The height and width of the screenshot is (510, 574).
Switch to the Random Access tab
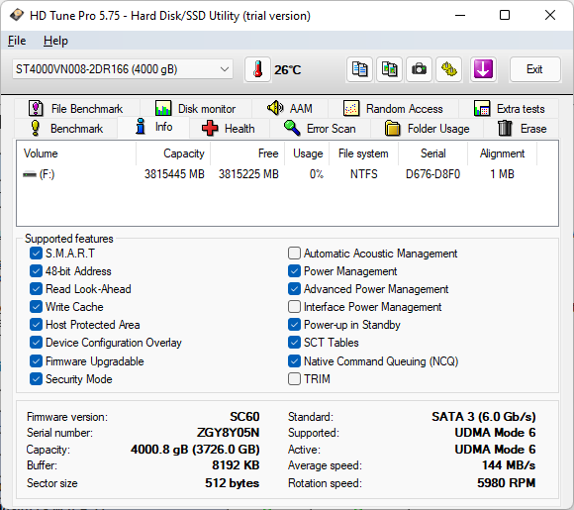394,109
